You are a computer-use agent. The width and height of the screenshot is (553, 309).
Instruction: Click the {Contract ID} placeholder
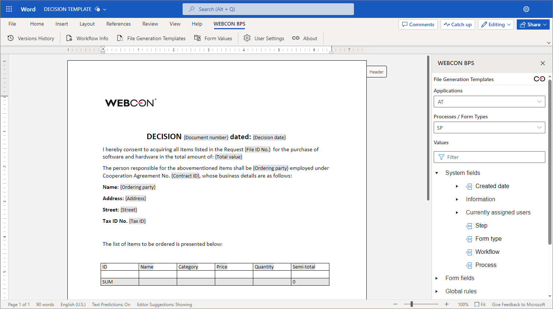186,176
